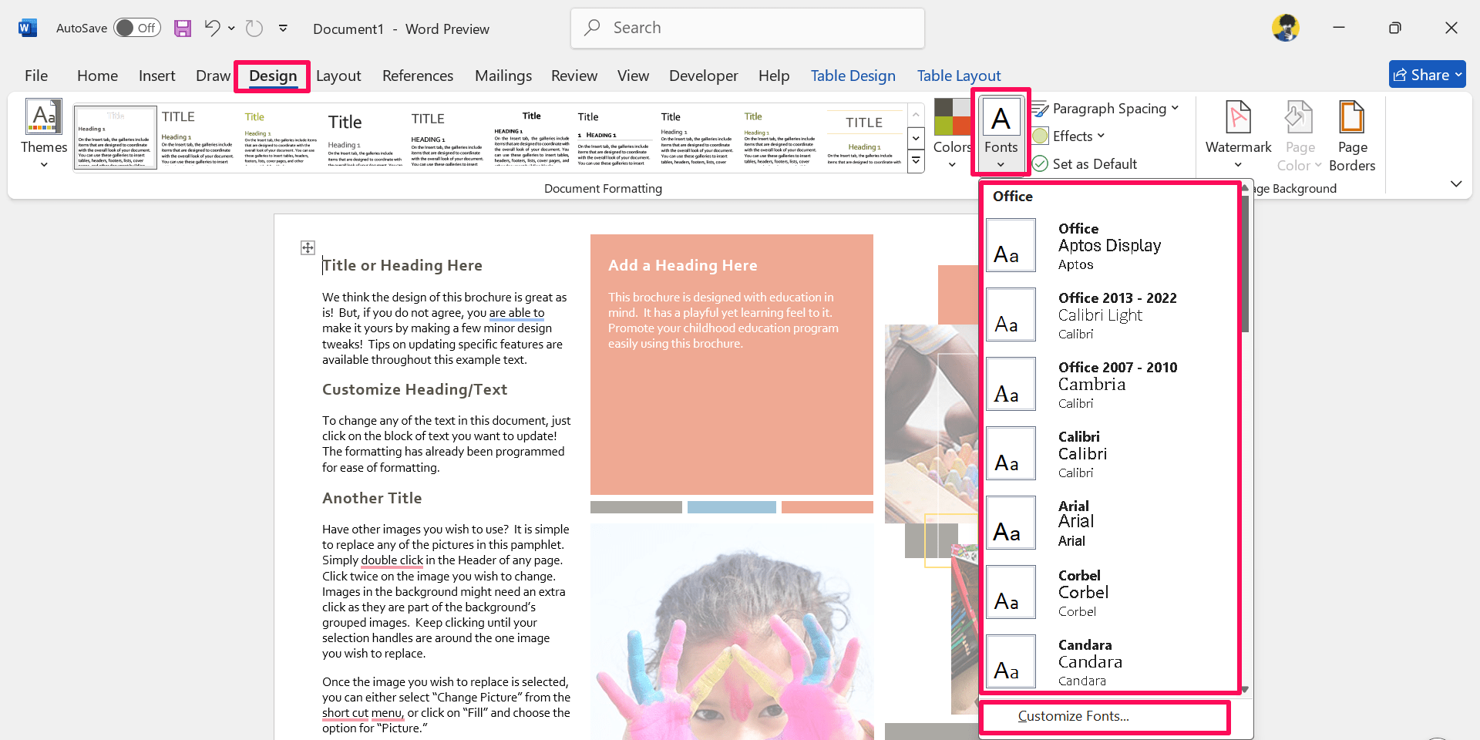1480x740 pixels.
Task: Switch to the Home tab
Action: 97,76
